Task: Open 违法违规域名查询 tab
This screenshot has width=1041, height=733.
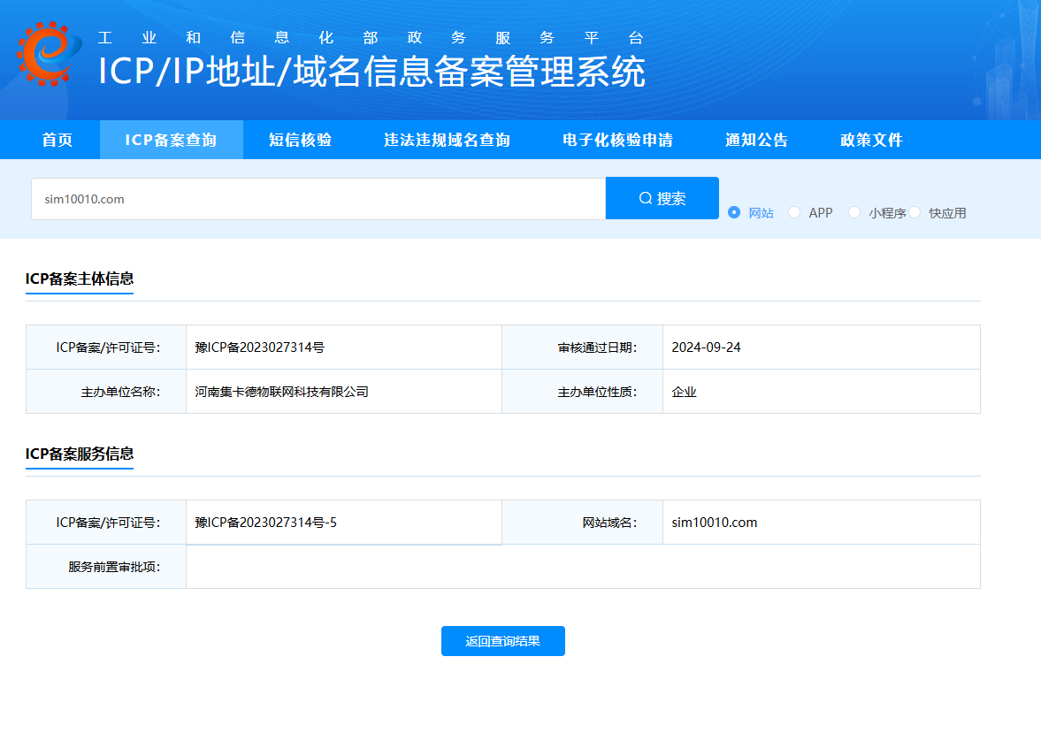Action: (x=447, y=140)
